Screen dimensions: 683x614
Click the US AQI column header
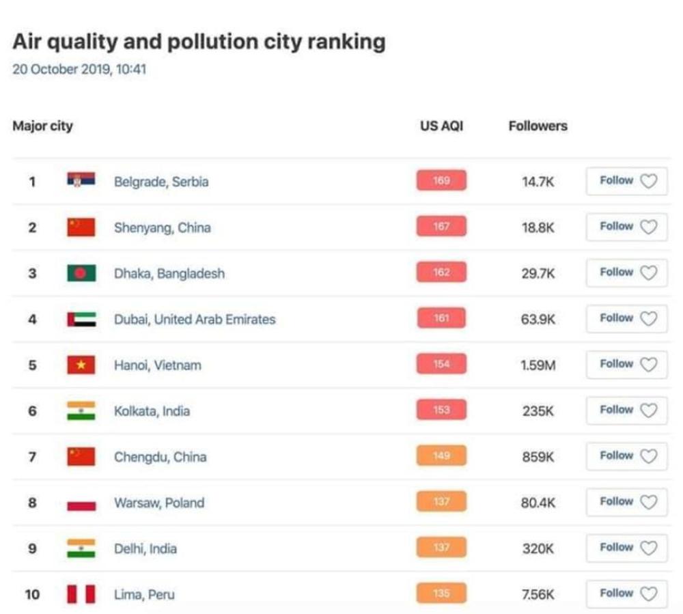441,126
